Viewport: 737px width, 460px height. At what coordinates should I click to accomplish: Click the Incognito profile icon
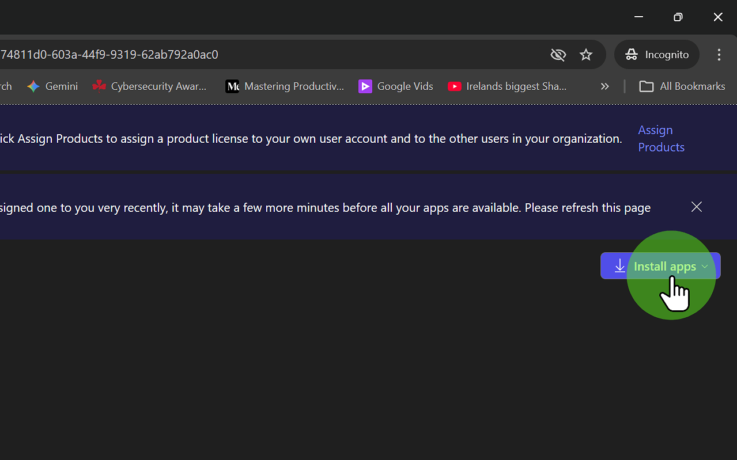coord(632,55)
